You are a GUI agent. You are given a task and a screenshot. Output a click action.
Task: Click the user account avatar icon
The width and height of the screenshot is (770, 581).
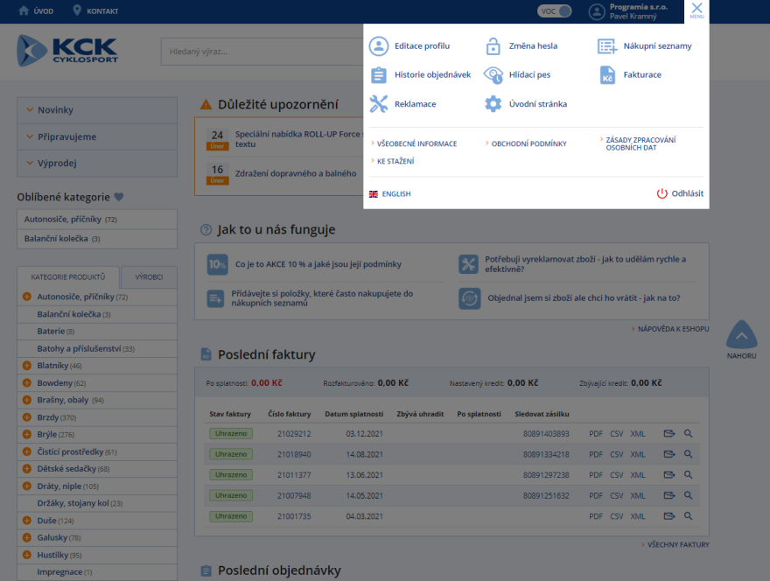(x=597, y=11)
